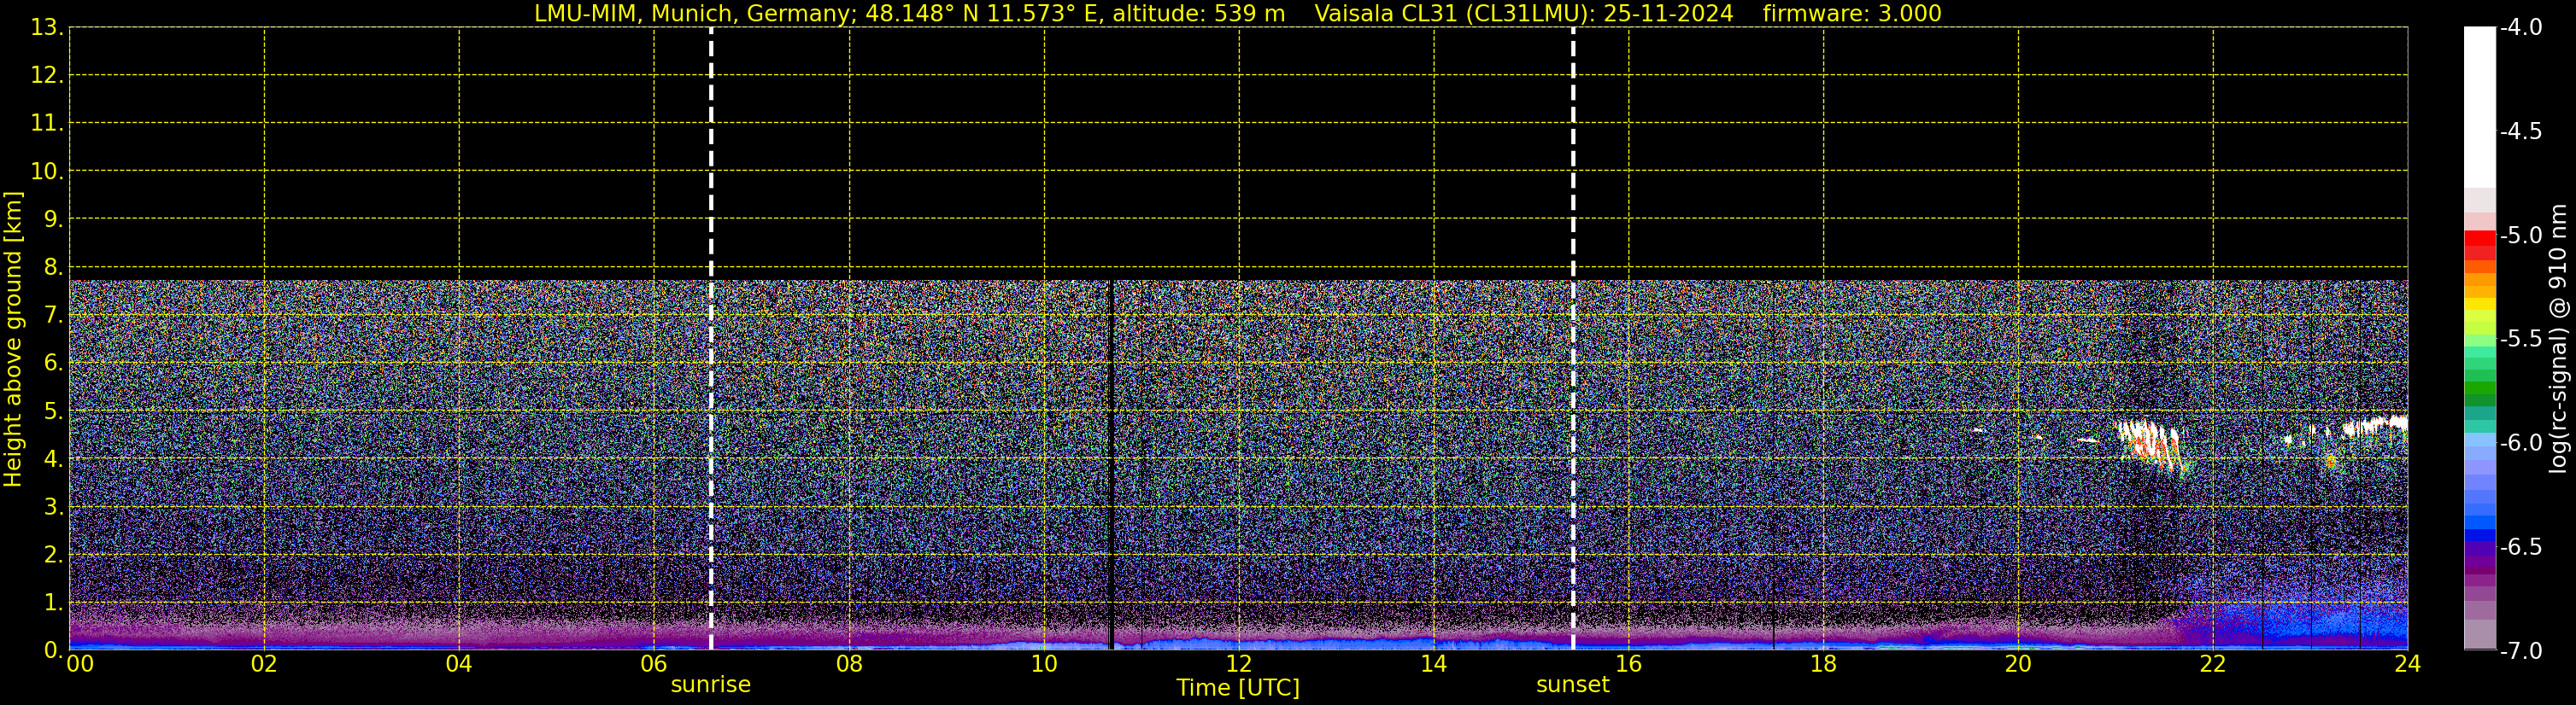Click the y-axis tick label '7.'
This screenshot has width=2576, height=705.
[x=53, y=315]
